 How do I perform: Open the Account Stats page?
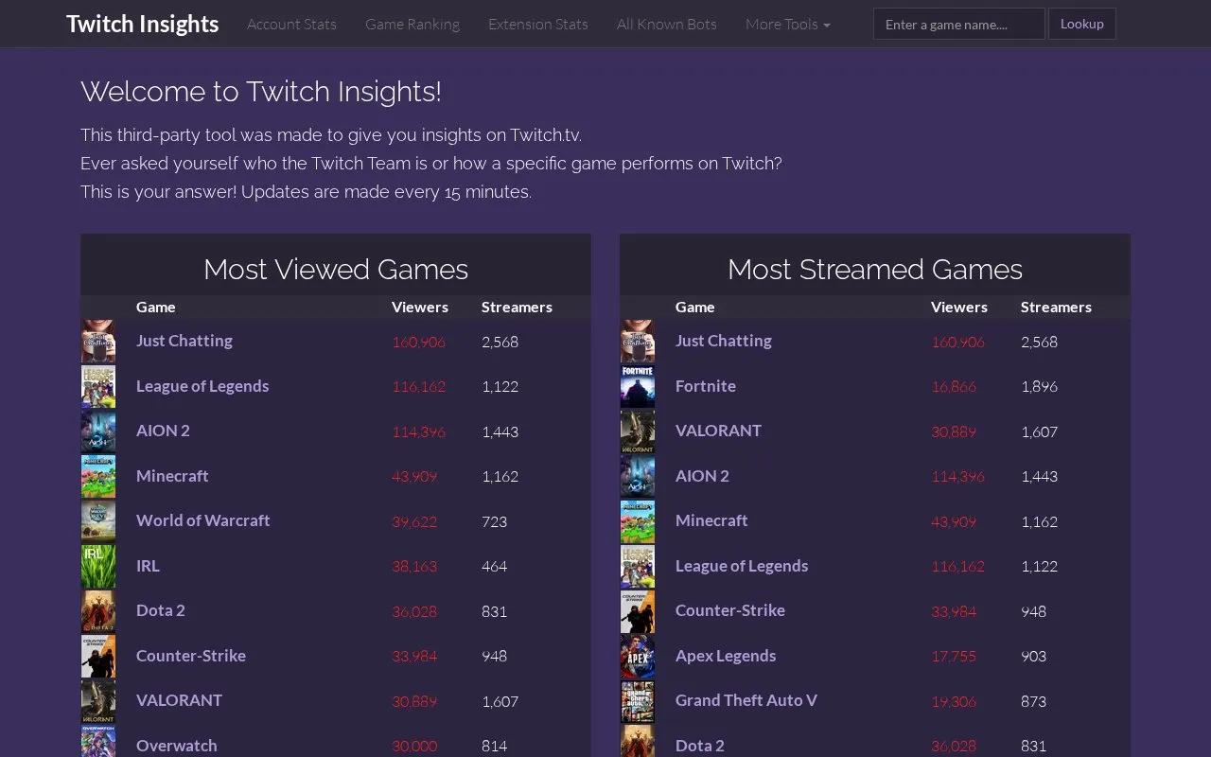click(291, 24)
